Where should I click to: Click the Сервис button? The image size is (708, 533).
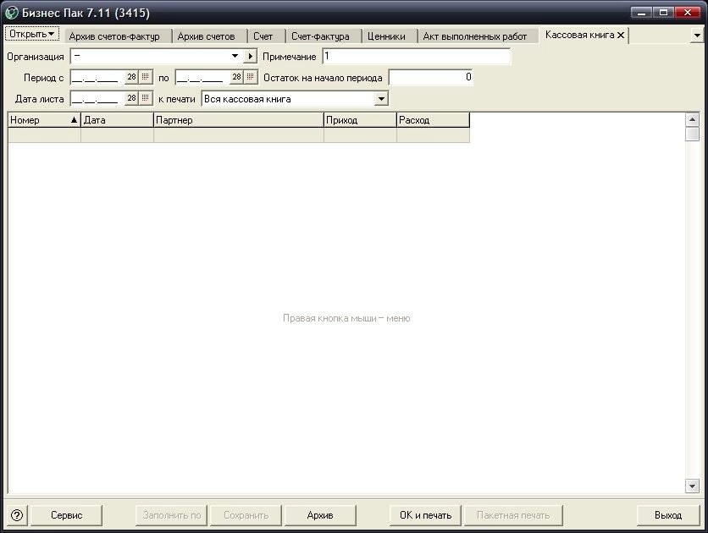(x=66, y=515)
